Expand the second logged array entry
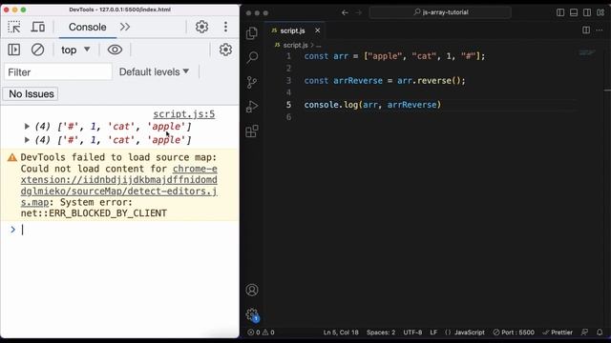This screenshot has width=611, height=343. point(27,140)
